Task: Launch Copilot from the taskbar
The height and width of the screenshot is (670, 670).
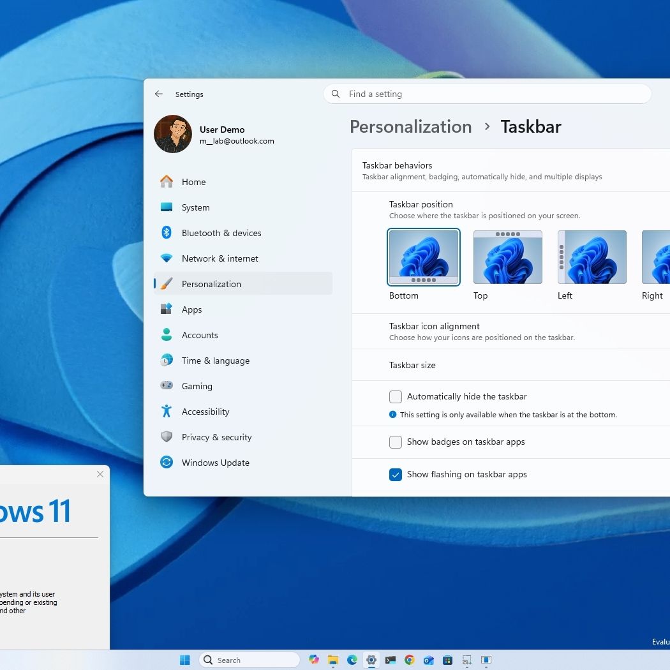Action: pos(314,660)
